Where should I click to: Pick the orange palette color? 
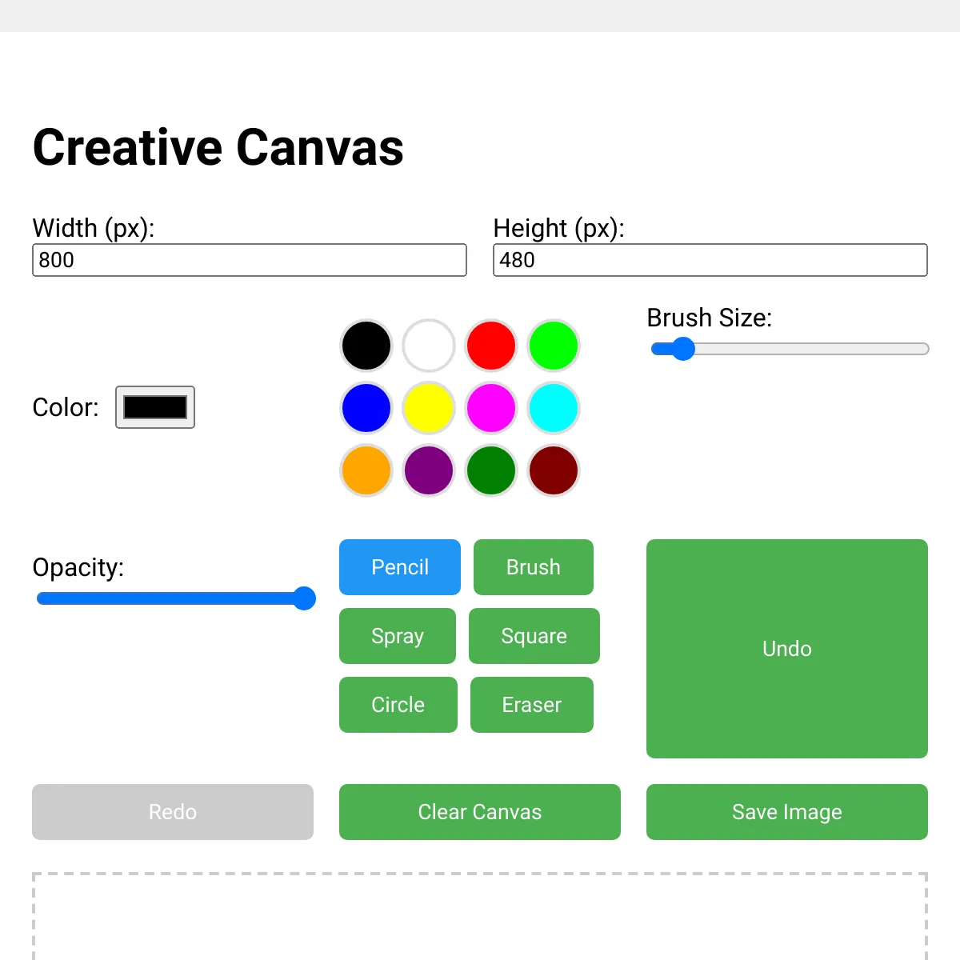(366, 470)
